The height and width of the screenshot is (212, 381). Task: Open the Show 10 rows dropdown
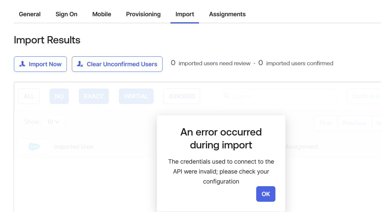(53, 122)
